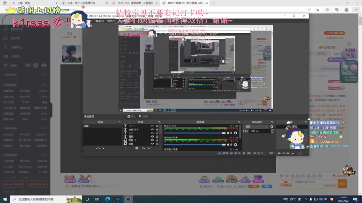Adjust transition duration stepper arrows
The height and width of the screenshot is (203, 362).
[272, 131]
